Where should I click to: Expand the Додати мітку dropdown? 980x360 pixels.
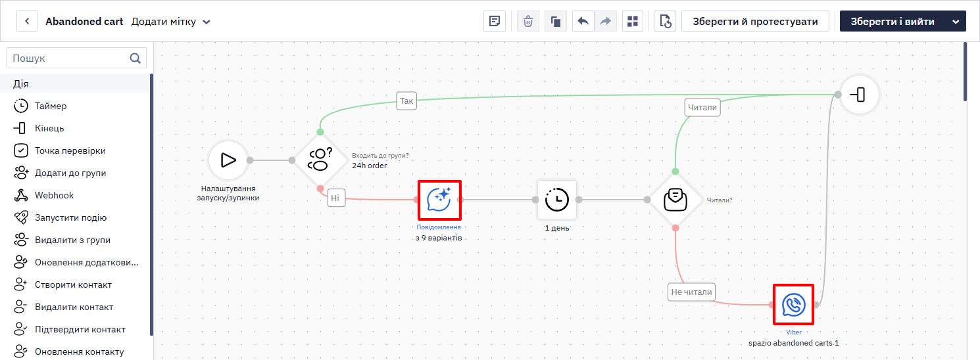pyautogui.click(x=171, y=22)
